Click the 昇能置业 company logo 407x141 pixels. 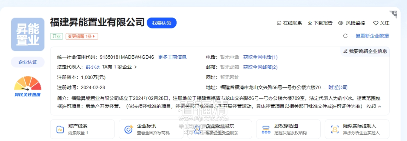pos(28,34)
